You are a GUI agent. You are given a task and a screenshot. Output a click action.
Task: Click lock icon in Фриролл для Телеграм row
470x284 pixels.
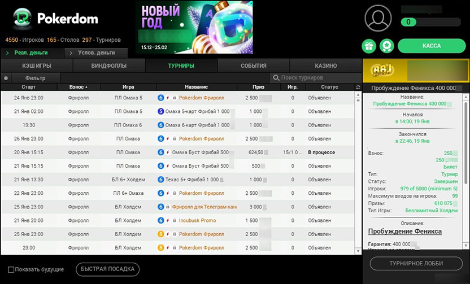pyautogui.click(x=168, y=207)
